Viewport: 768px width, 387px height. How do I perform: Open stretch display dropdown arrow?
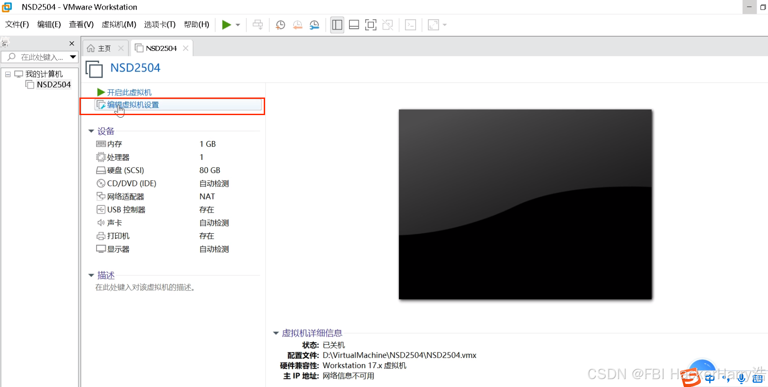[445, 25]
